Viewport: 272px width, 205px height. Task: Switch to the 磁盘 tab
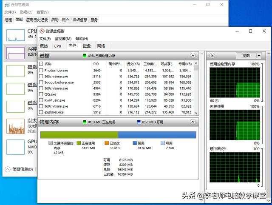[x=87, y=46]
